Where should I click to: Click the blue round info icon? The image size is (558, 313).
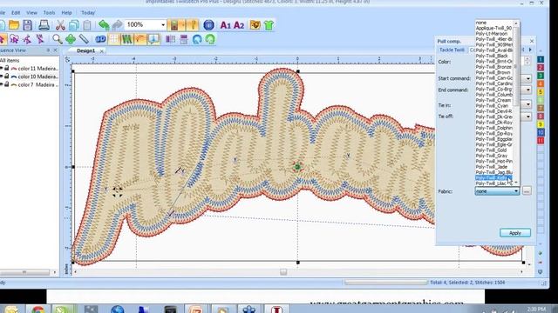point(209,25)
